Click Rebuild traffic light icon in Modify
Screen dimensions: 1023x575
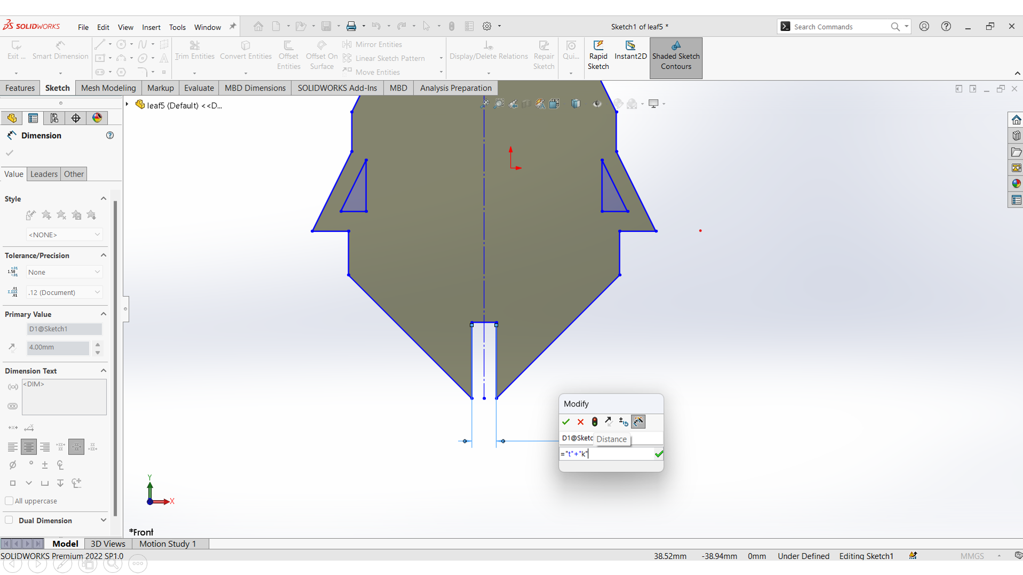click(x=595, y=422)
